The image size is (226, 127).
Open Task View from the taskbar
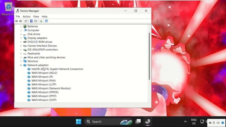138,122
